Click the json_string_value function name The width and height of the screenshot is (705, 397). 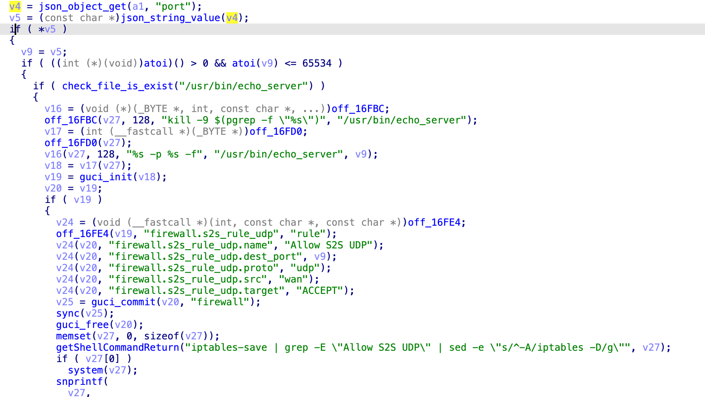tap(171, 18)
